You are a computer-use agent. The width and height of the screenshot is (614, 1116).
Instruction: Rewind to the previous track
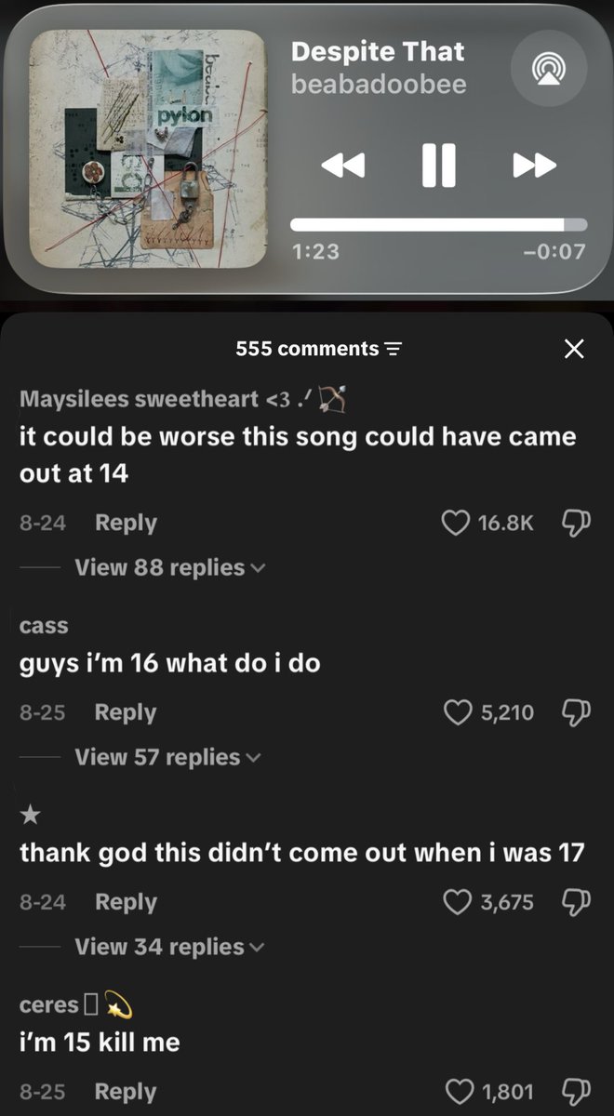(343, 166)
